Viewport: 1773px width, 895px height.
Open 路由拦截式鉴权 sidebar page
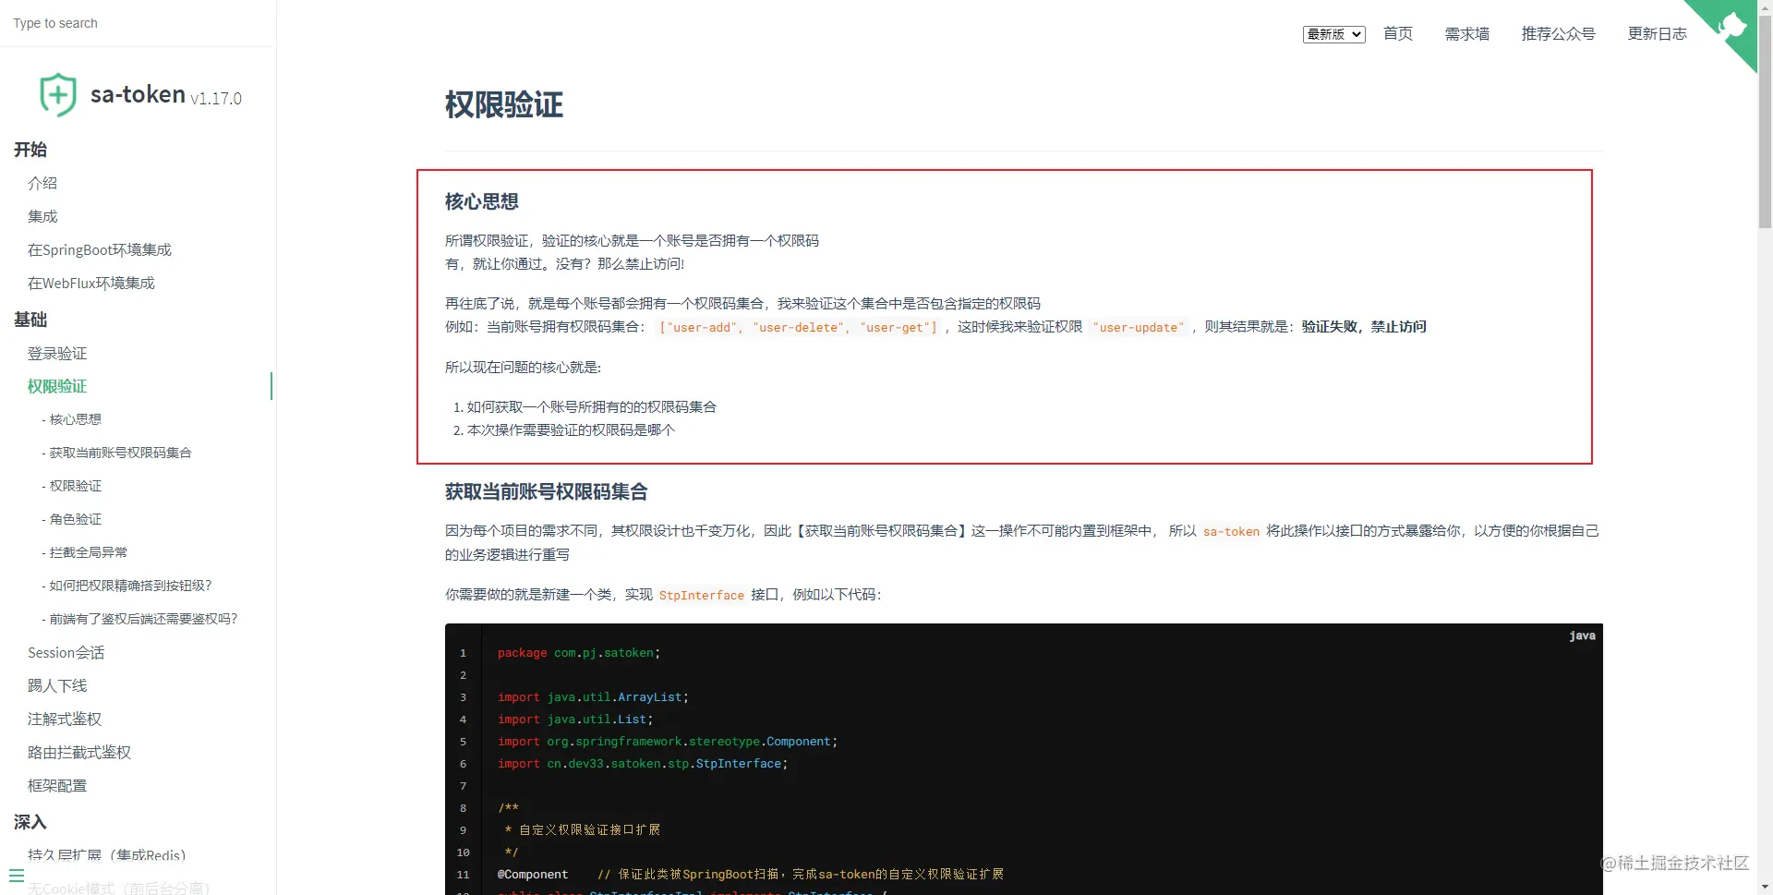[79, 752]
